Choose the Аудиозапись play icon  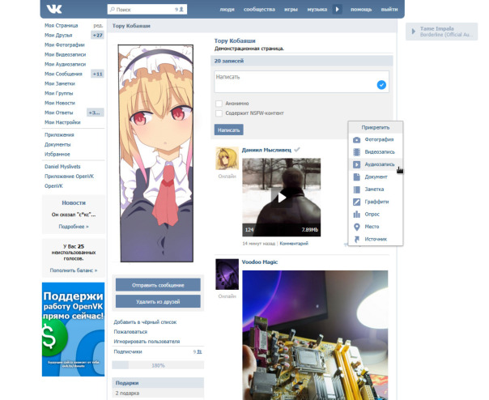coord(356,164)
